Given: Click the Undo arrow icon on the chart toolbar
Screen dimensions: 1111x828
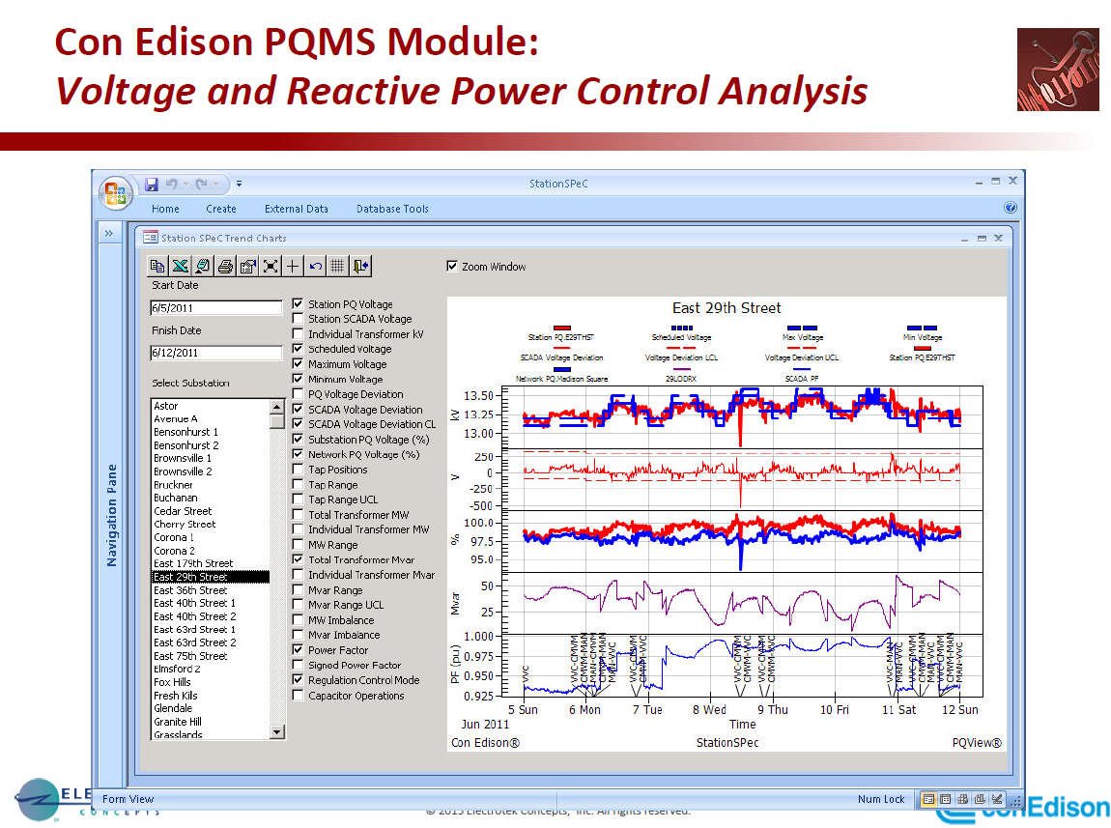Looking at the screenshot, I should click(316, 266).
